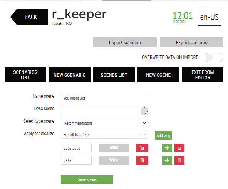Click rightmost trash icon in 2565 row
Viewport: 228px width, 189px height.
coord(179,160)
